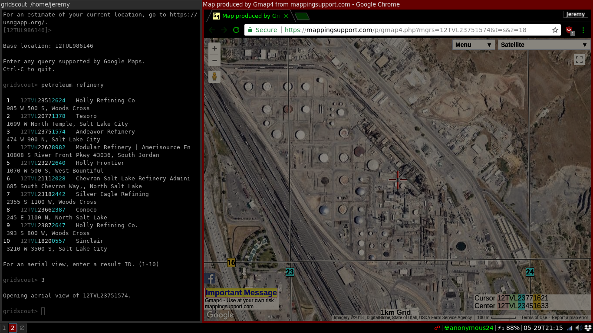This screenshot has height=333, width=593.
Task: Click the Center 12TVL23451633 readout
Action: point(511,306)
